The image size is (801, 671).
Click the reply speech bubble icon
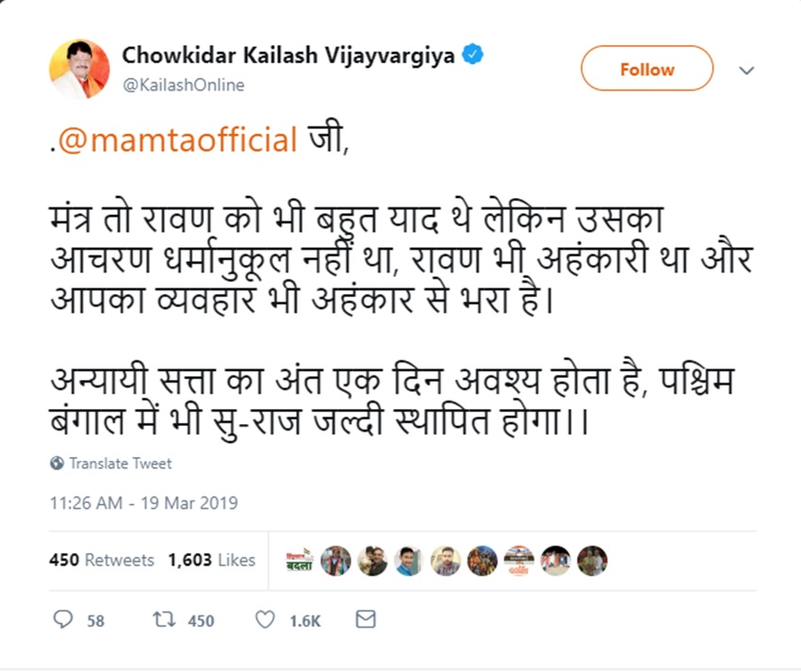[63, 620]
